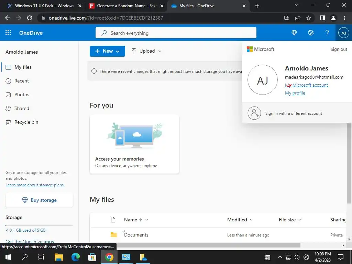Click the taskbar clock showing 10:08 PM
This screenshot has height=264, width=352.
pos(322,257)
